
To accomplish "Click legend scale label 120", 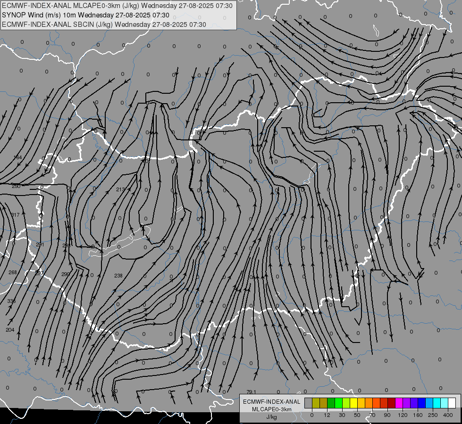I will click(403, 415).
